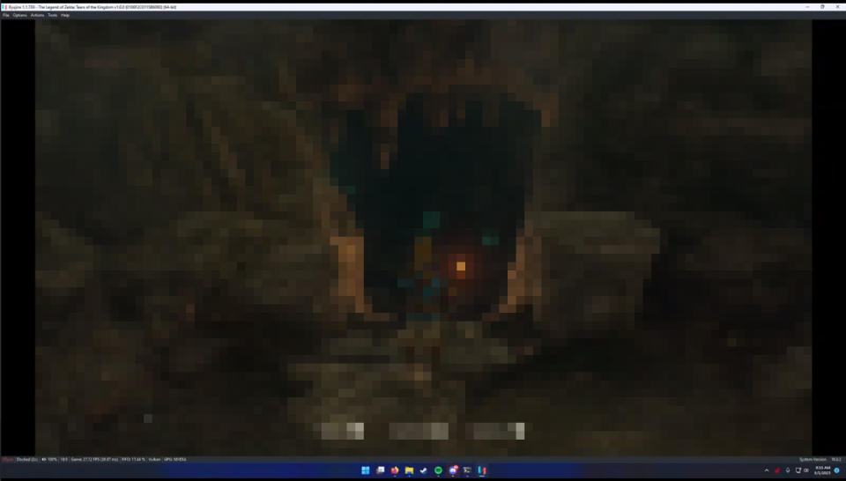Open the Actions menu
Viewport: 846px width, 481px height.
coord(37,15)
